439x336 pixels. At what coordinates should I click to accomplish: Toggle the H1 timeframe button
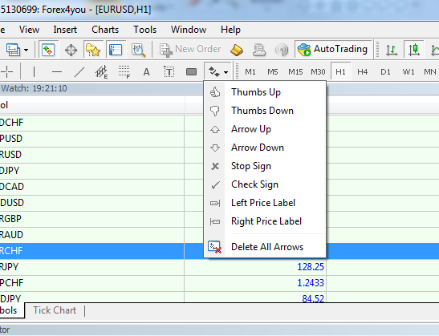coord(340,72)
